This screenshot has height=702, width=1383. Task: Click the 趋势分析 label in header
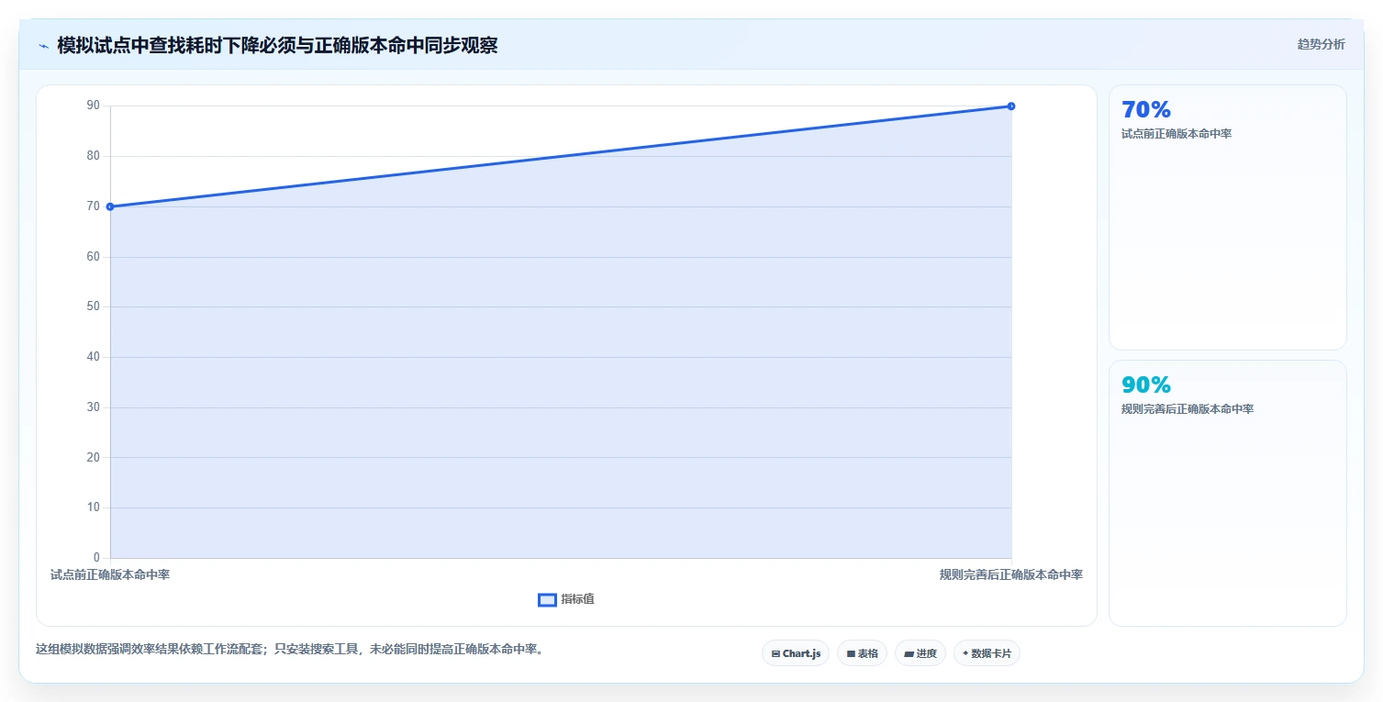(1321, 45)
